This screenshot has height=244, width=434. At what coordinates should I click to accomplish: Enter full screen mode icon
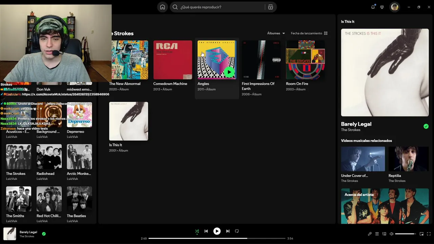tap(429, 234)
